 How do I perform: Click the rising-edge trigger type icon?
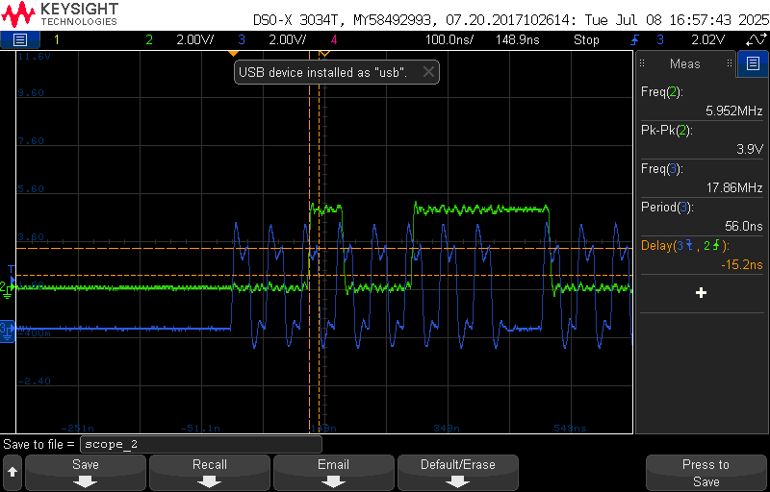635,39
